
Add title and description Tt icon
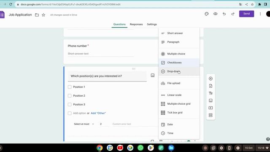[x=211, y=93]
